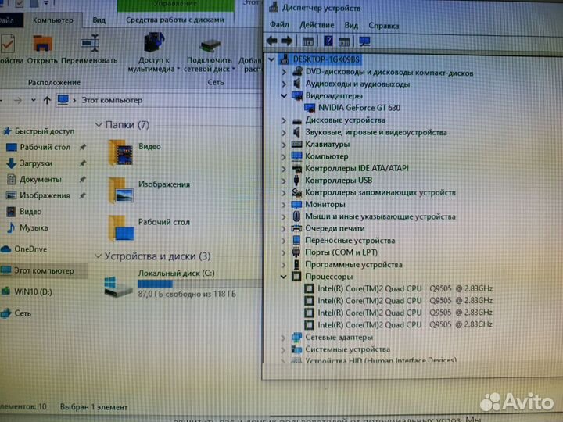
Task: Expand DVD-дисководы node in Device Manager
Action: [284, 73]
